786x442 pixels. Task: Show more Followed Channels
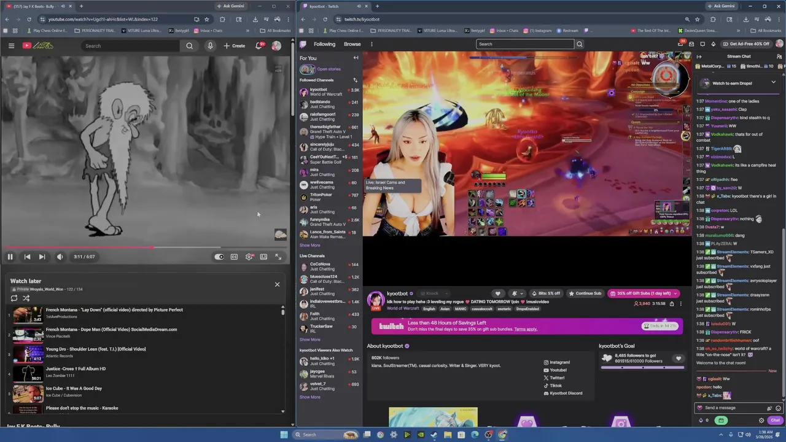point(309,245)
